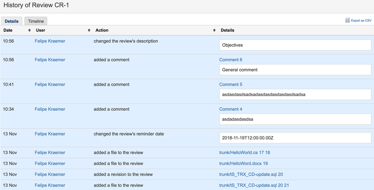Image resolution: width=374 pixels, height=190 pixels.
Task: Open the Comment 5 link
Action: (x=230, y=85)
